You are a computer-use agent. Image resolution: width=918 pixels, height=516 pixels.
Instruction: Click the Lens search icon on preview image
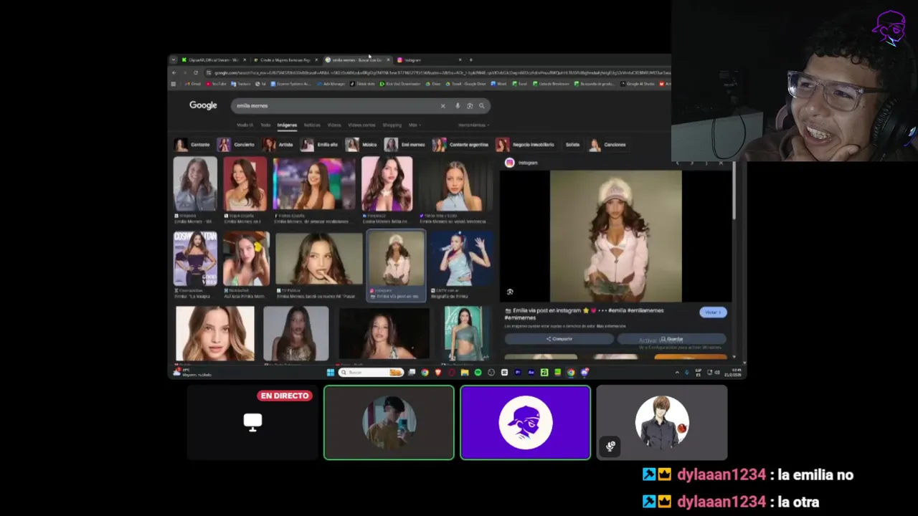pyautogui.click(x=510, y=292)
